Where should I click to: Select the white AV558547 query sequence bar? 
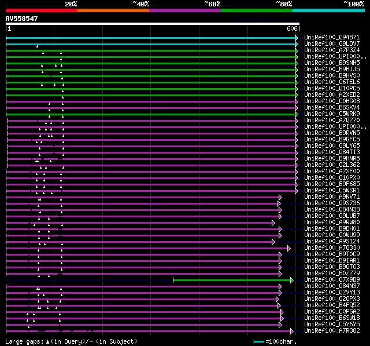[153, 24]
